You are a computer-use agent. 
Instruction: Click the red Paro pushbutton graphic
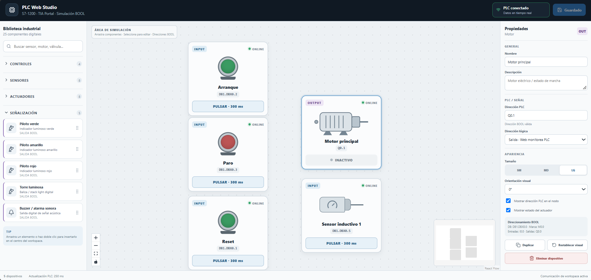pyautogui.click(x=228, y=143)
